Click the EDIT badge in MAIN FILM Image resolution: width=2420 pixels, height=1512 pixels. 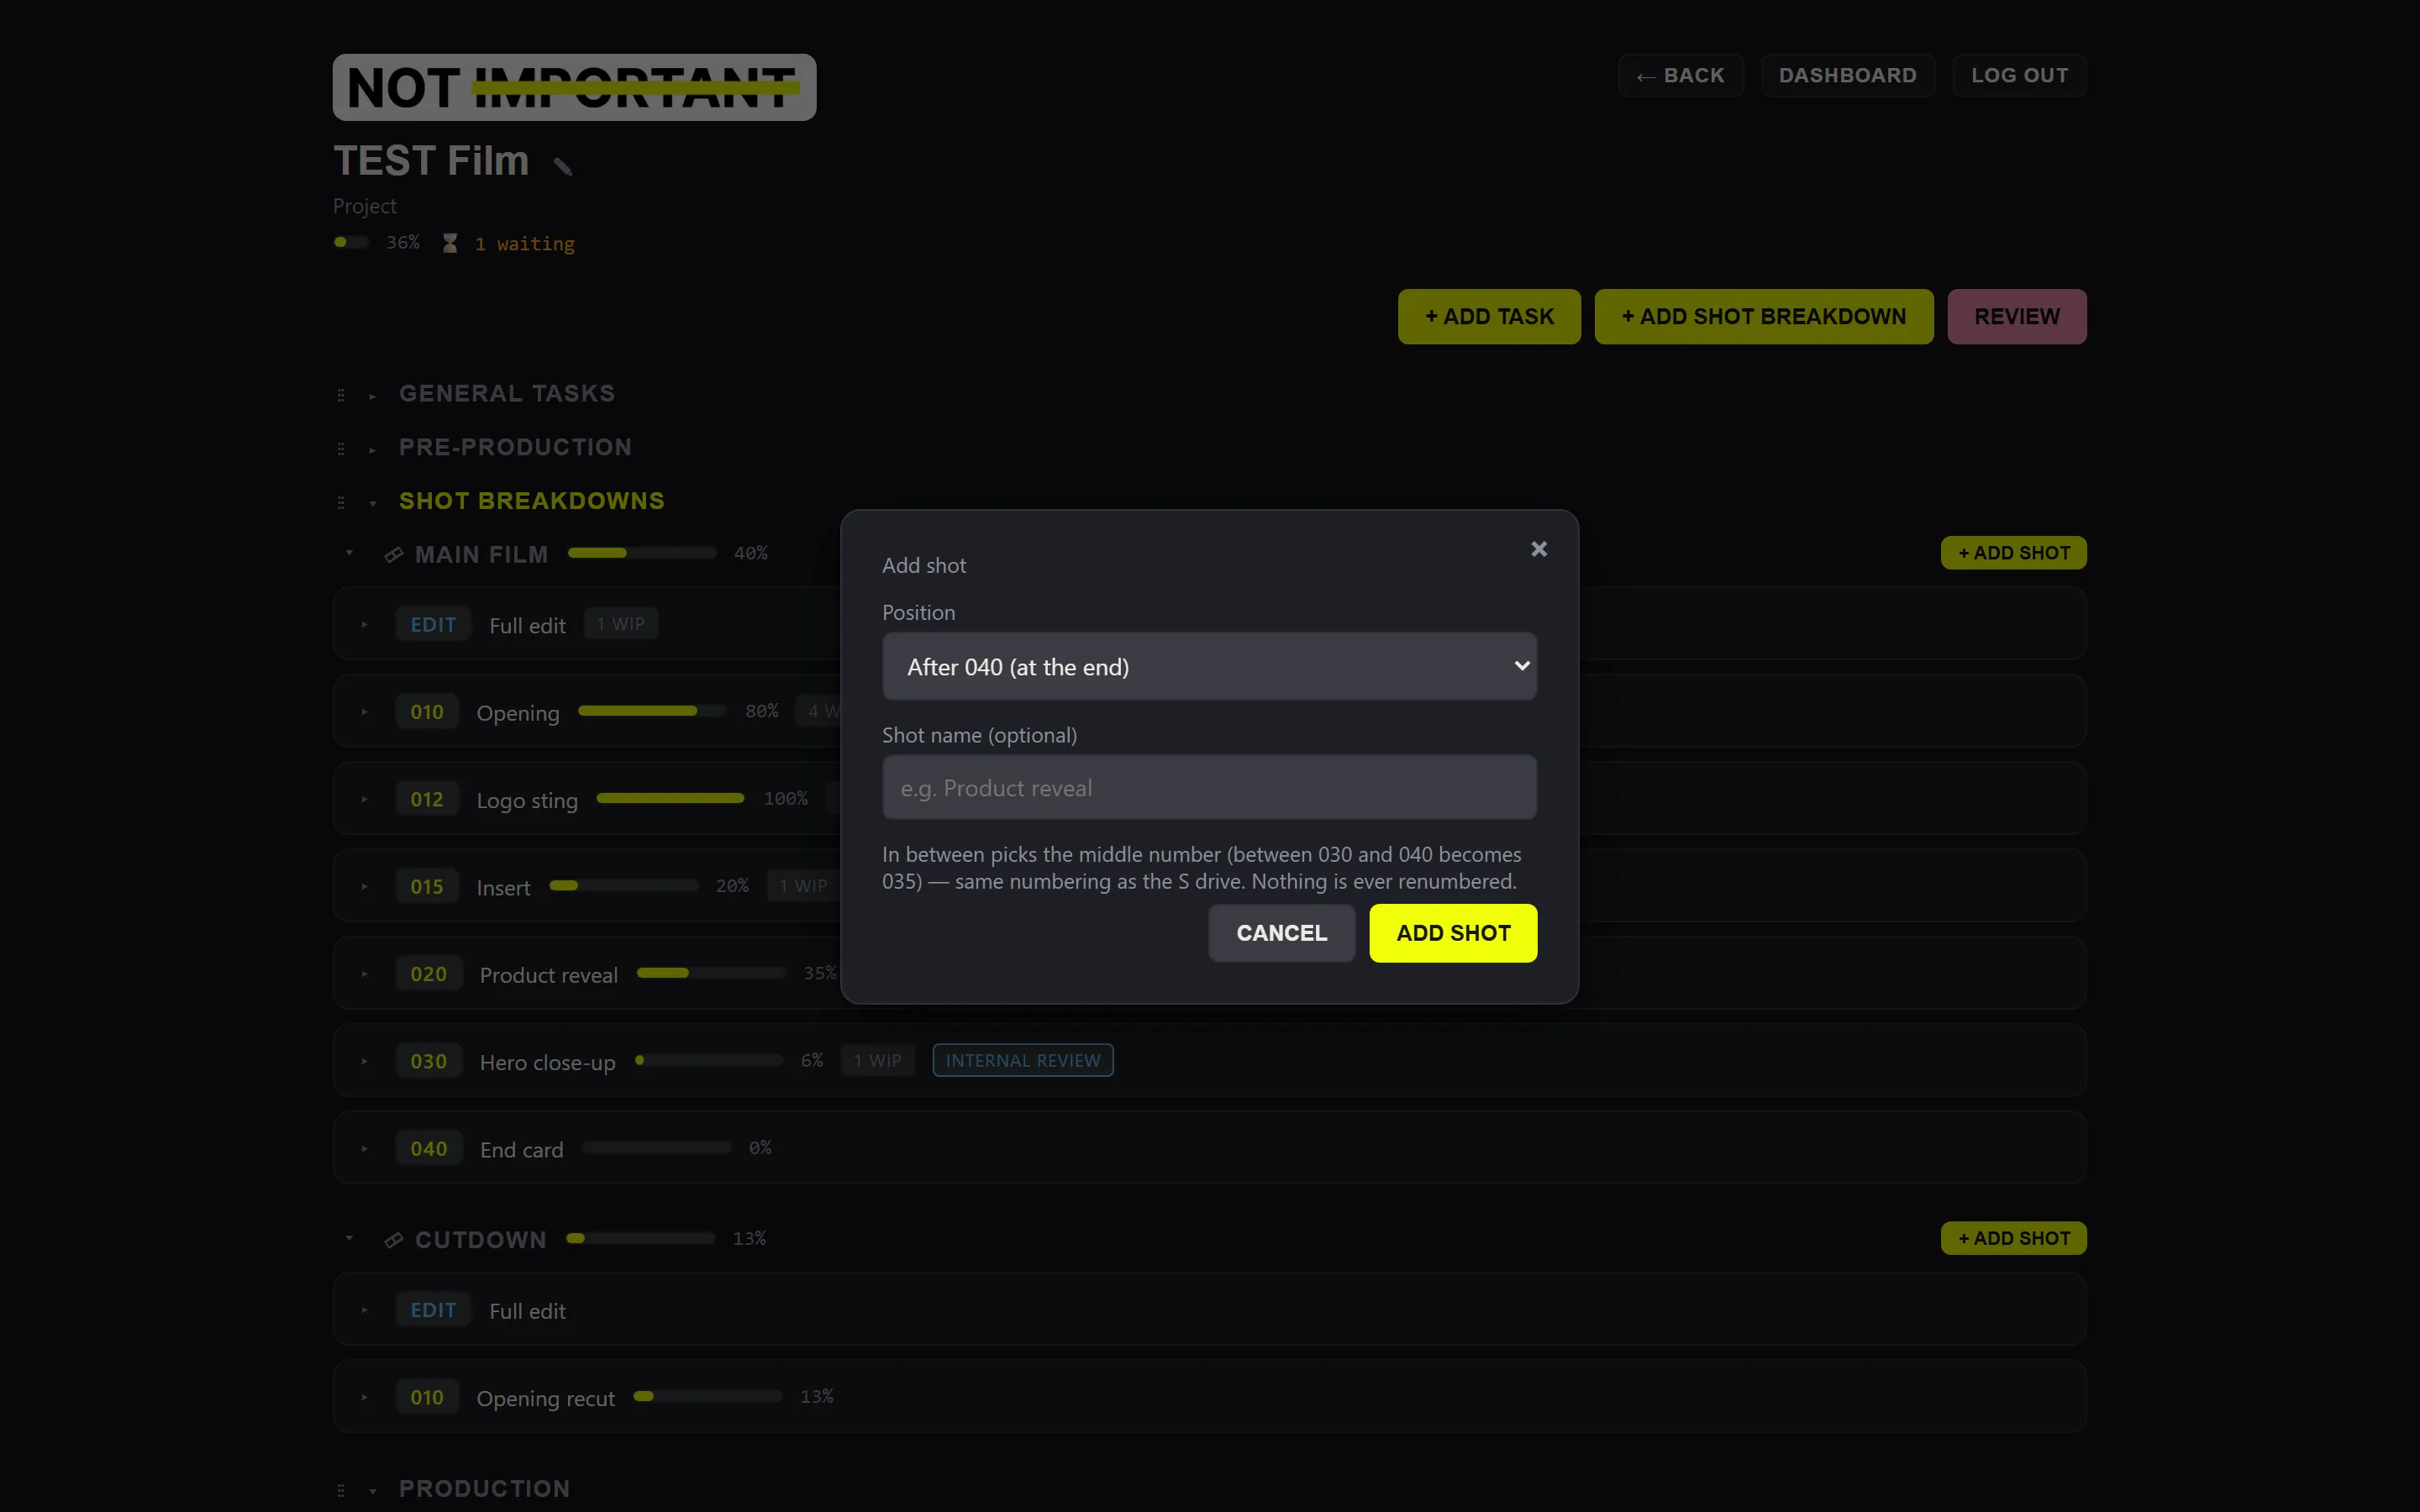[x=433, y=624]
